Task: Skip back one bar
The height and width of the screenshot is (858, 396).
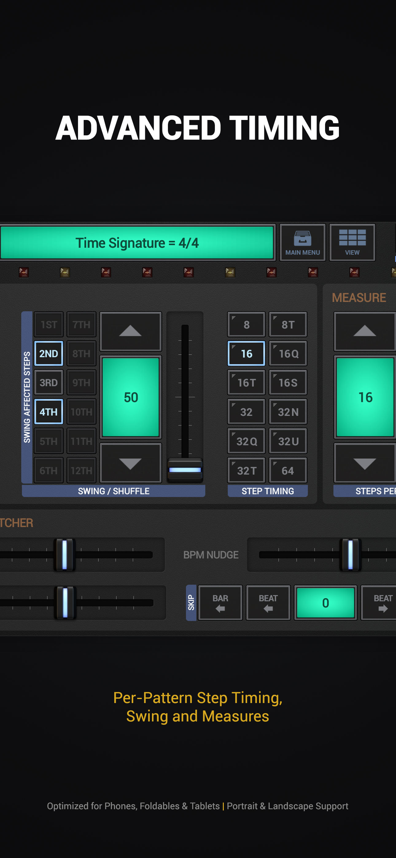Action: (220, 602)
